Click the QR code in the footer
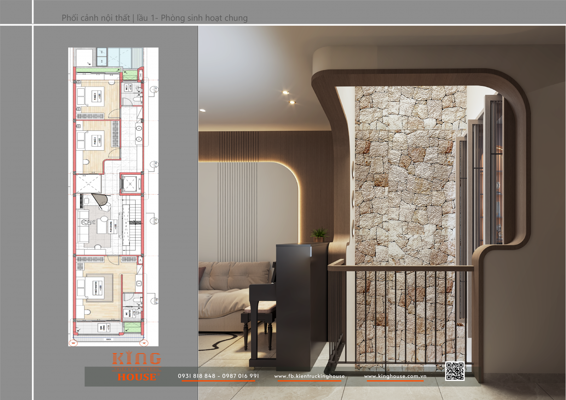The height and width of the screenshot is (400, 566). click(x=455, y=371)
